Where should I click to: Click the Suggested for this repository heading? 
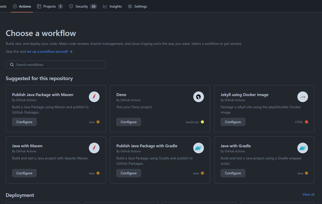pos(39,78)
